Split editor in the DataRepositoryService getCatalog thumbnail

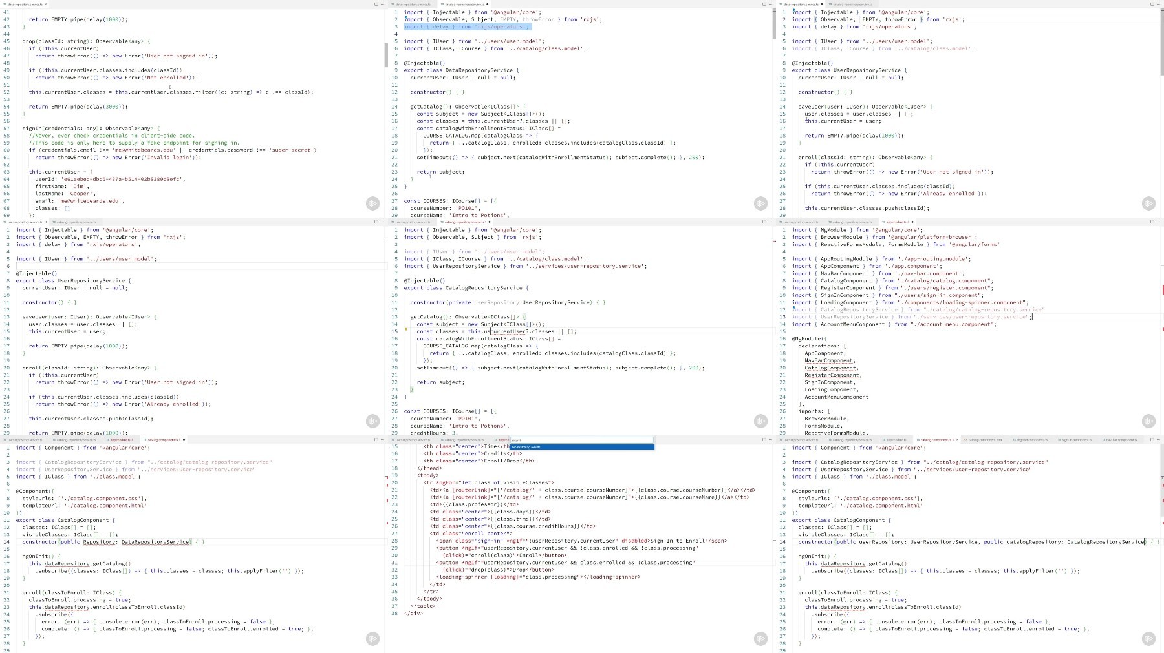(x=764, y=4)
